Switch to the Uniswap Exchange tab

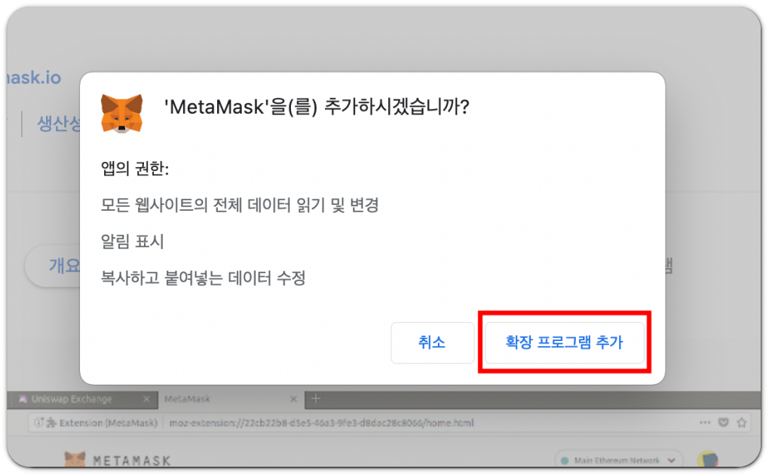[72, 399]
